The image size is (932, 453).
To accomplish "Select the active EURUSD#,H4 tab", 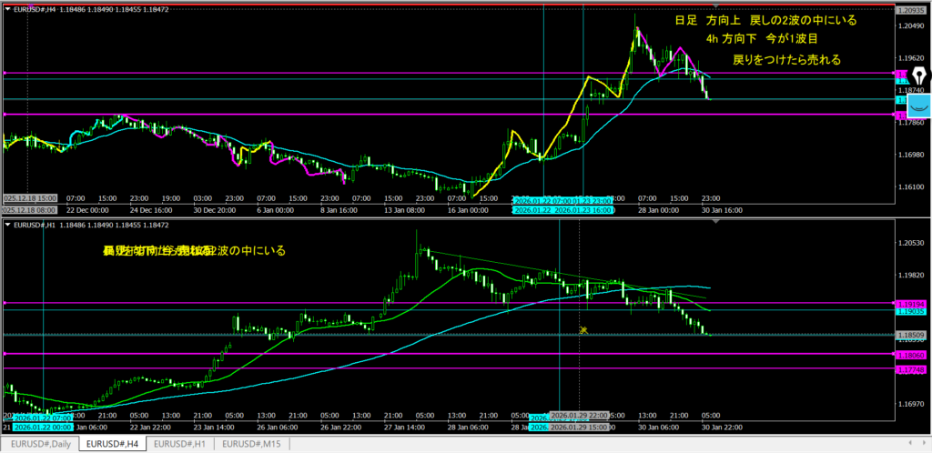I will 111,443.
